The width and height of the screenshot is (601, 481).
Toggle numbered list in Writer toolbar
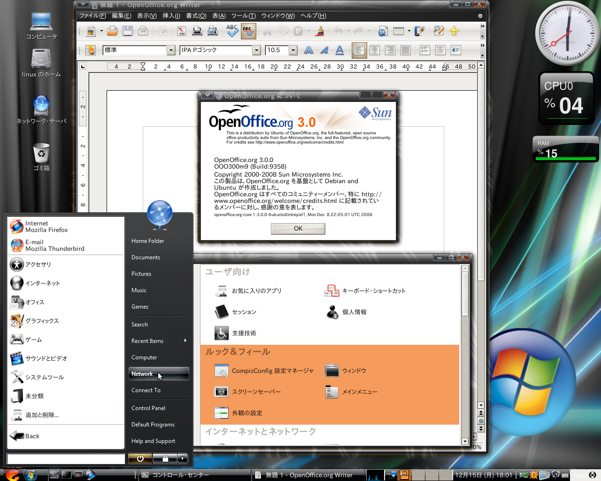click(x=425, y=50)
